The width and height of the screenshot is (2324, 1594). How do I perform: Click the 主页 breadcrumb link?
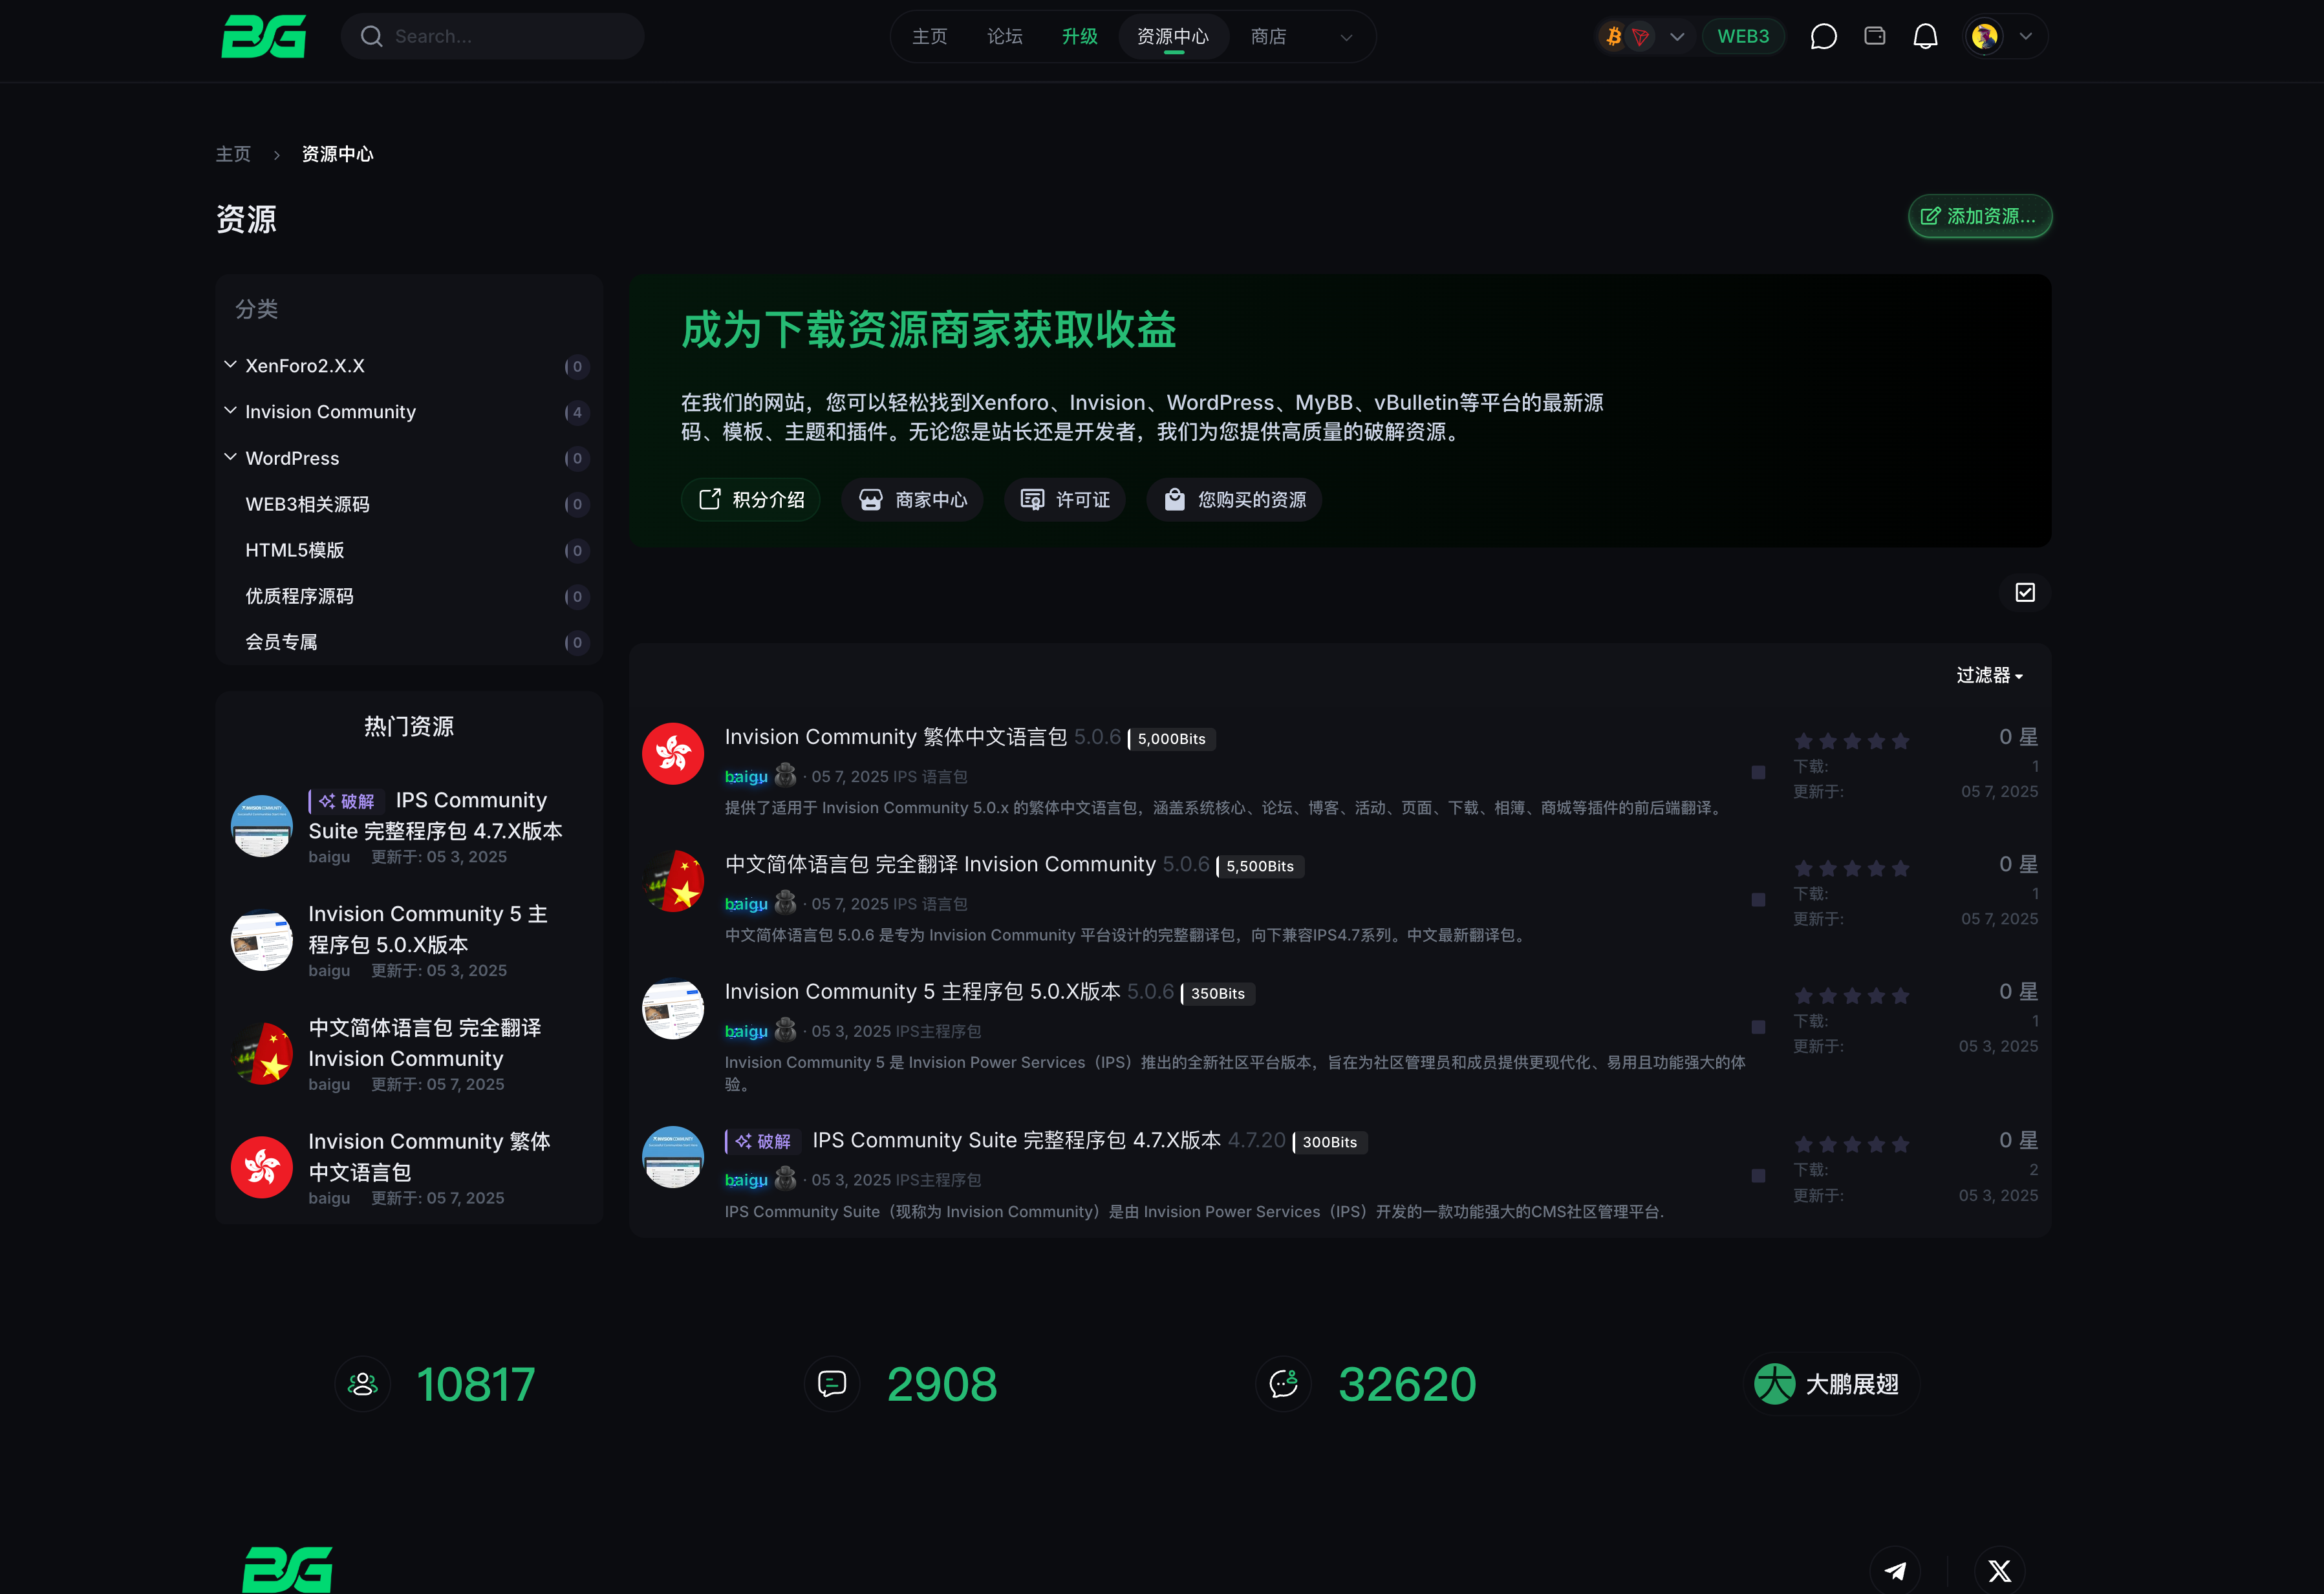pos(233,154)
